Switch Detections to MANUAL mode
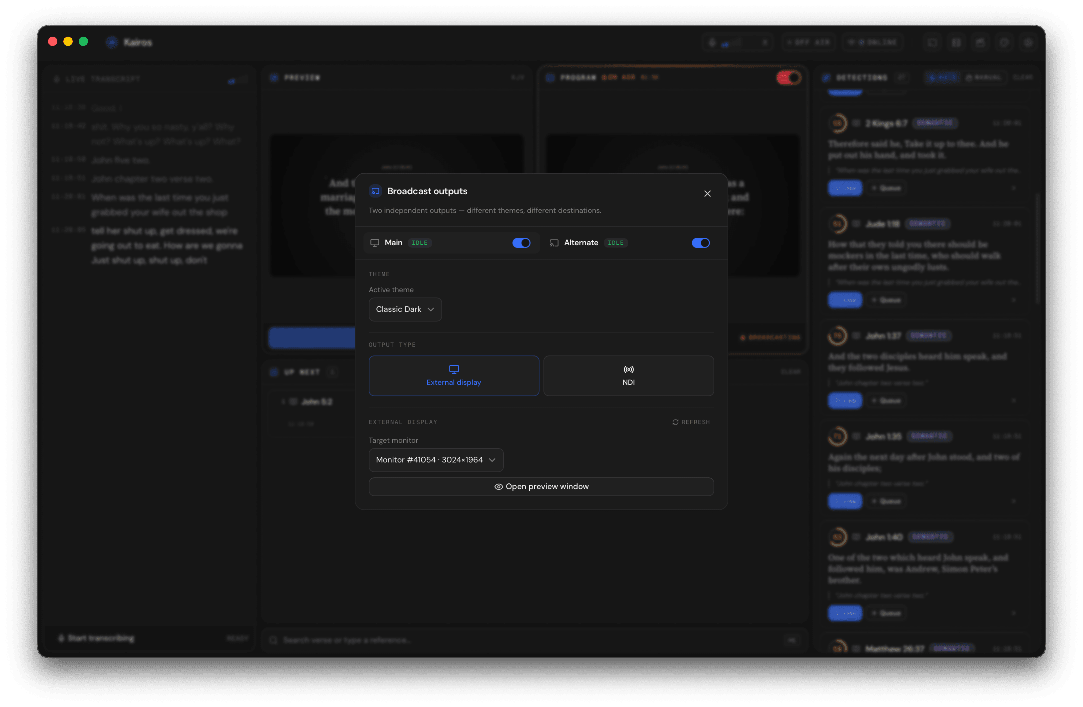1083x707 pixels. [x=984, y=78]
